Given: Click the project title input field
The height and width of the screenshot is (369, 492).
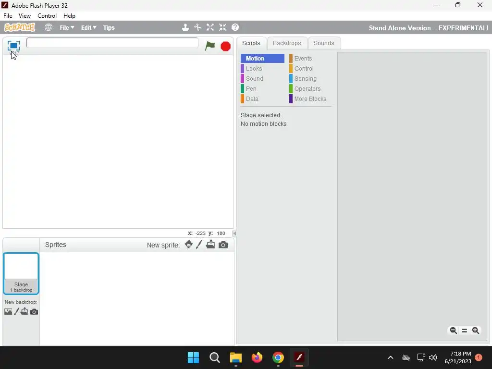Looking at the screenshot, I should 112,43.
